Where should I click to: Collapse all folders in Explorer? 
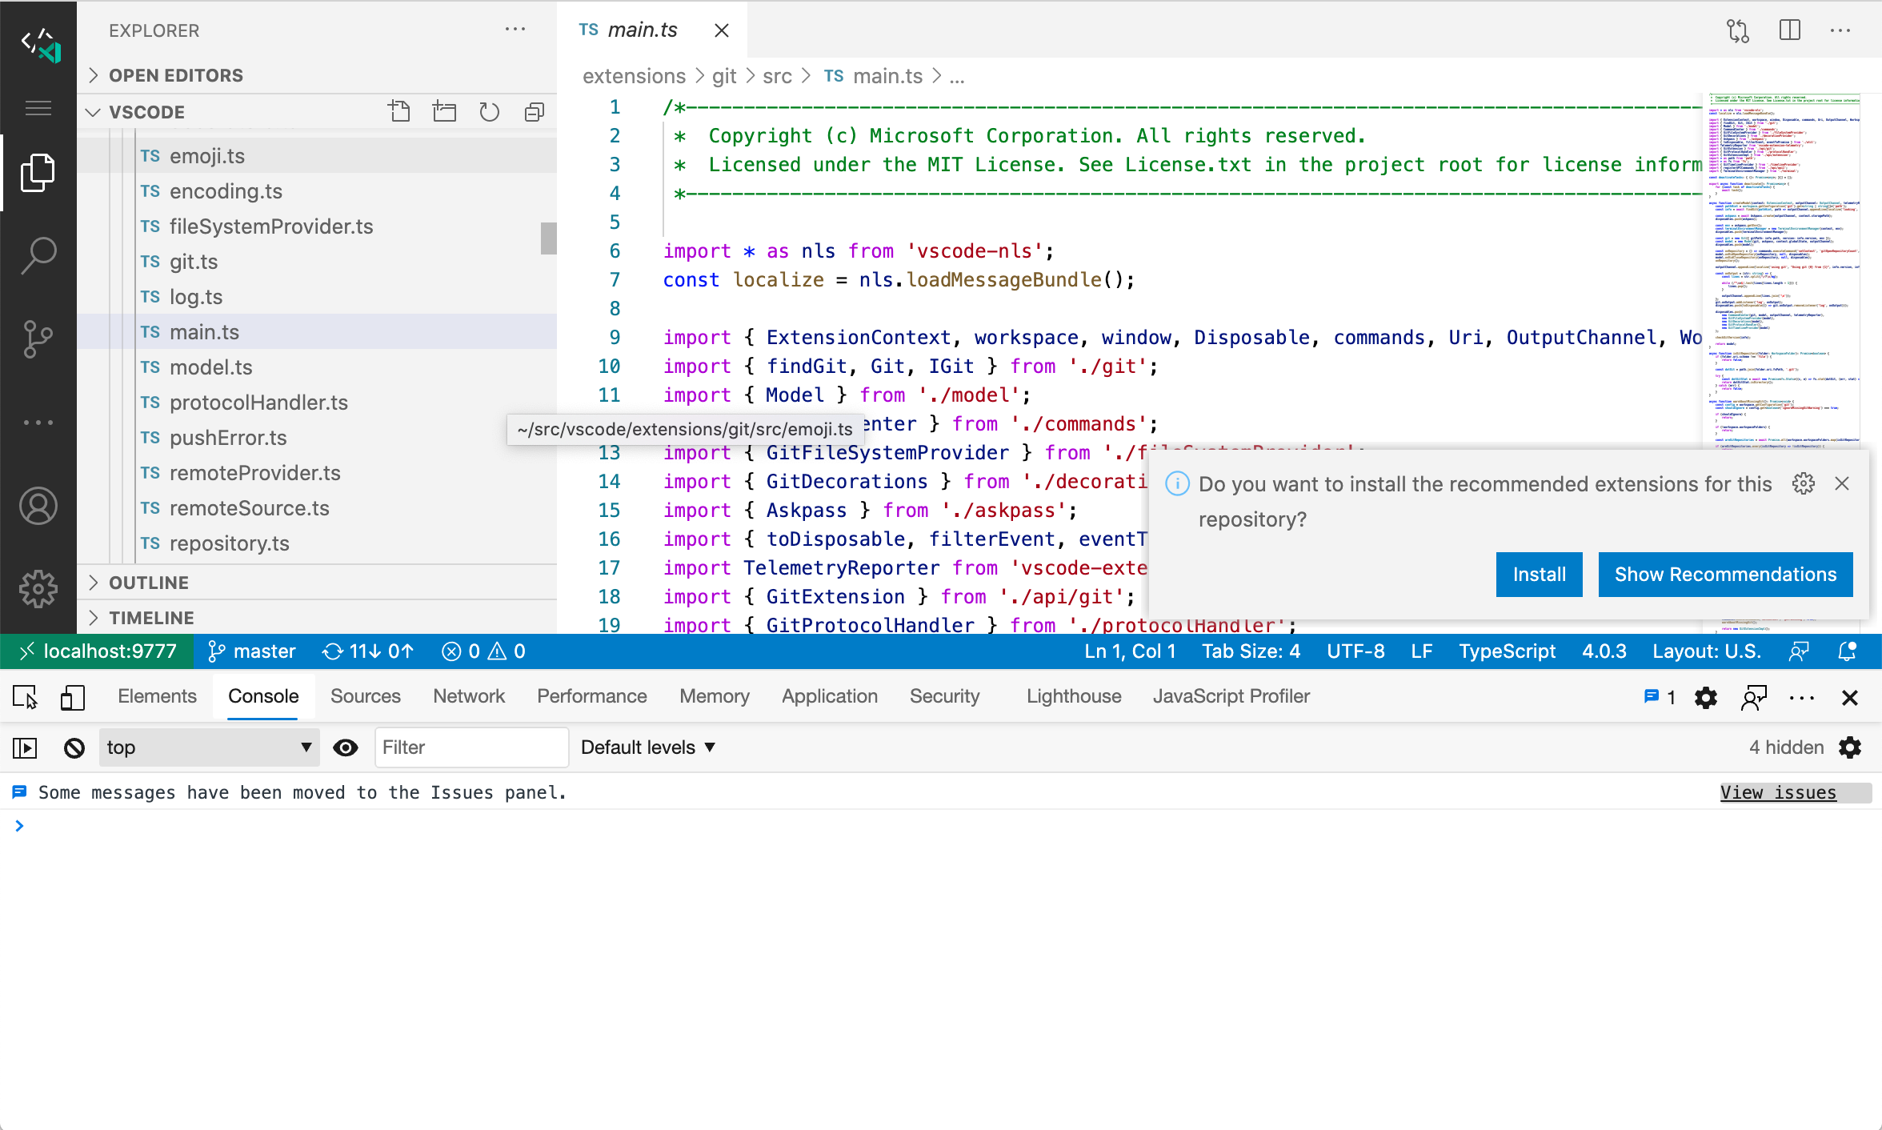pyautogui.click(x=534, y=111)
